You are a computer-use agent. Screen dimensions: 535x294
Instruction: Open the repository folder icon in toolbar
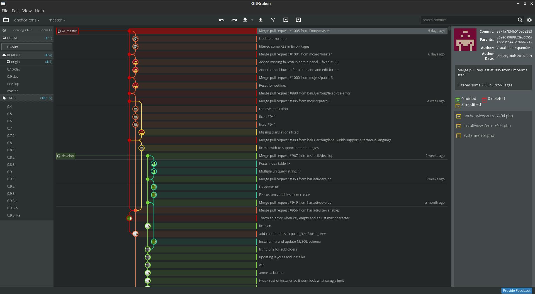point(6,20)
